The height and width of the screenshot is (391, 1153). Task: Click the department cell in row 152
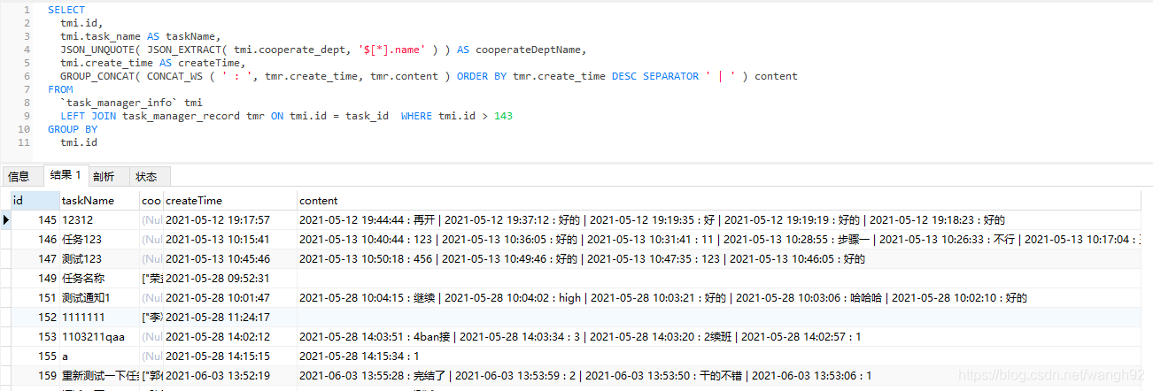[151, 317]
